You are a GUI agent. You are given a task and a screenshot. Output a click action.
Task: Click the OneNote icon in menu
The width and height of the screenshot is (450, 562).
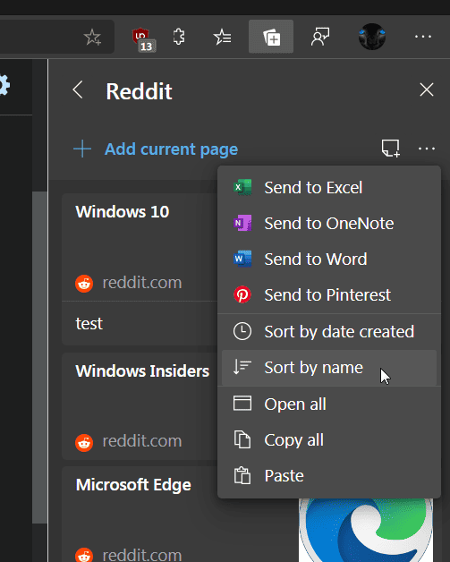pos(242,224)
